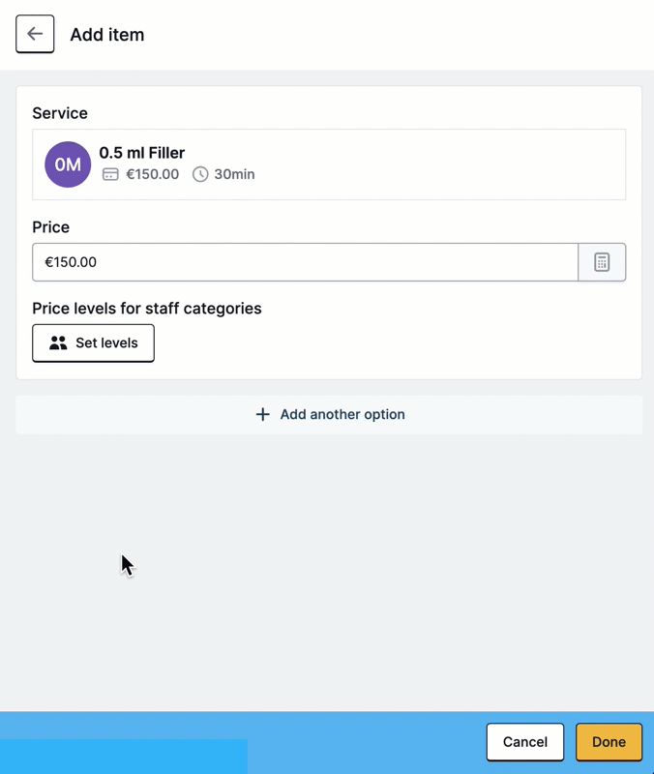
Task: Click the Service section label
Action: [60, 113]
